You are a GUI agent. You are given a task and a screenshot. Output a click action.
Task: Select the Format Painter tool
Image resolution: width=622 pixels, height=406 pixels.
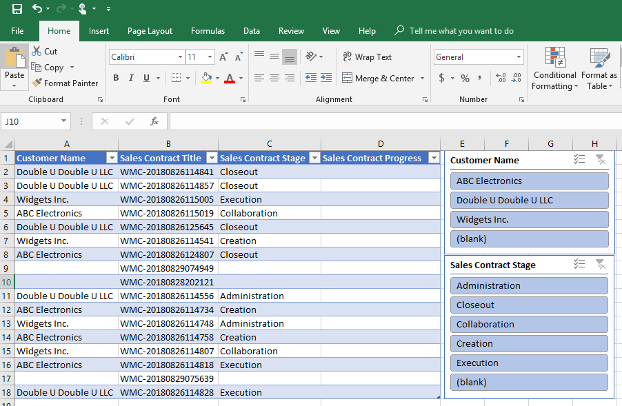pyautogui.click(x=66, y=83)
